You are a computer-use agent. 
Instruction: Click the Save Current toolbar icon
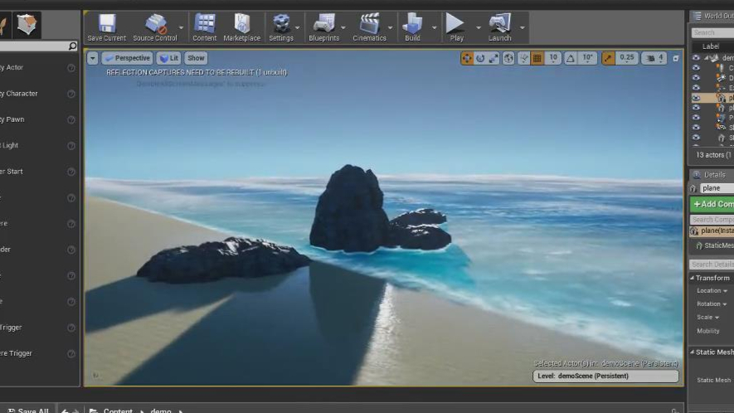(x=106, y=27)
